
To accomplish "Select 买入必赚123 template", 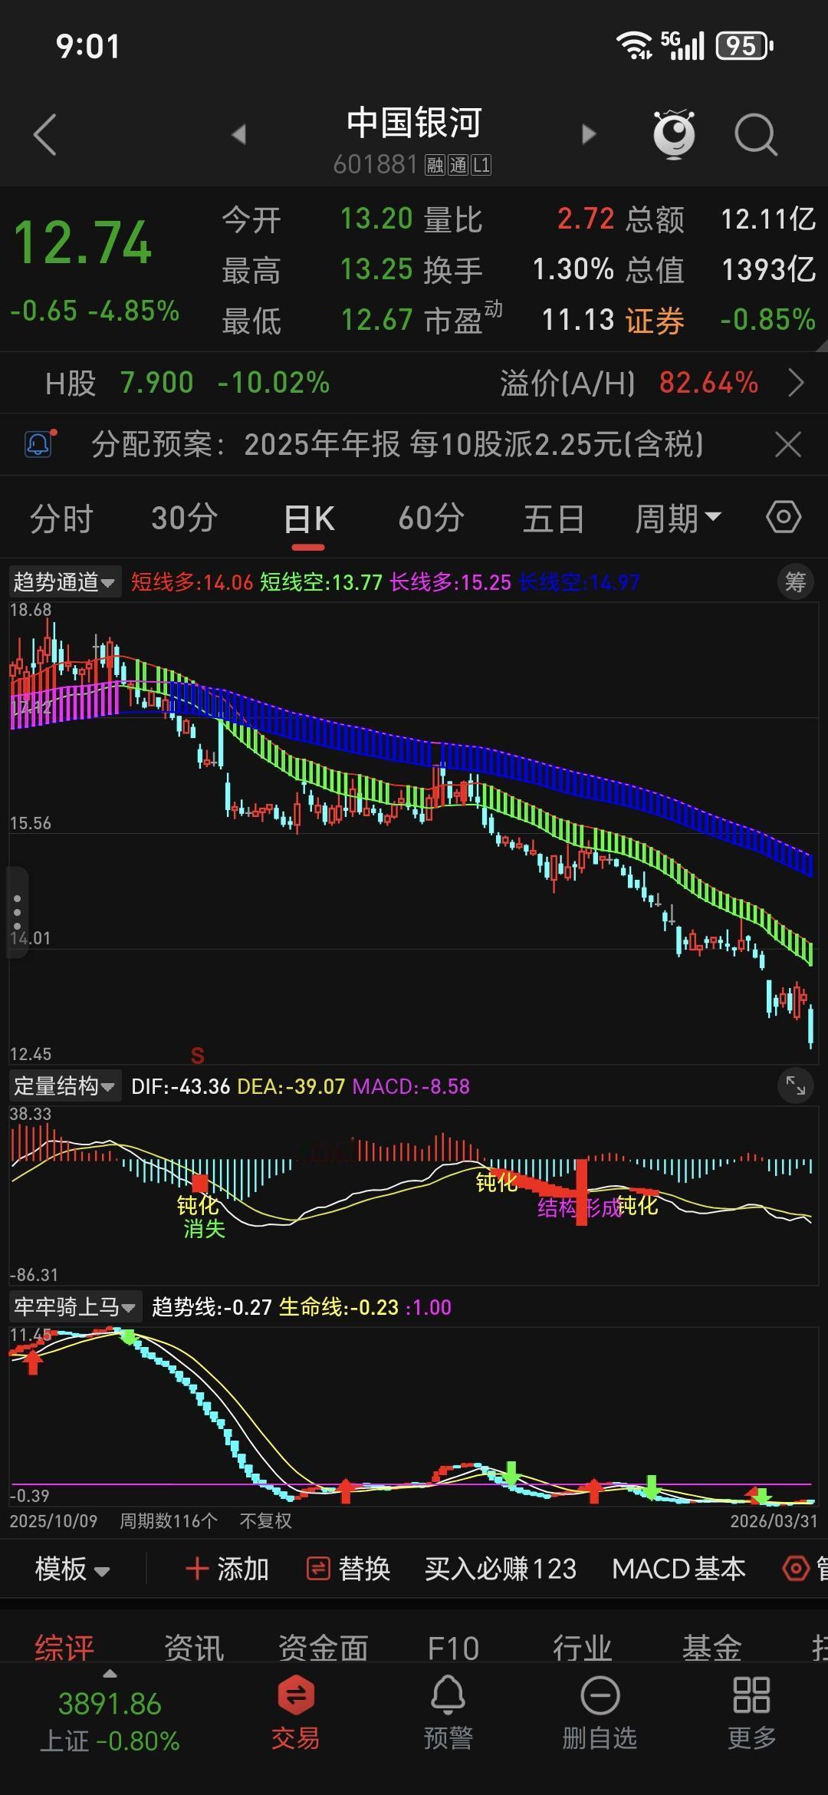I will tap(501, 1569).
